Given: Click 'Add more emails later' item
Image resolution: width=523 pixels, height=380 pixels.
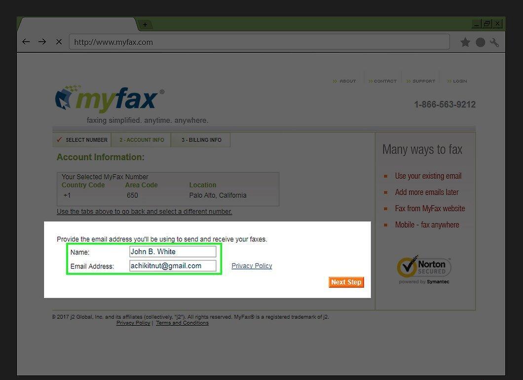Looking at the screenshot, I should point(427,192).
